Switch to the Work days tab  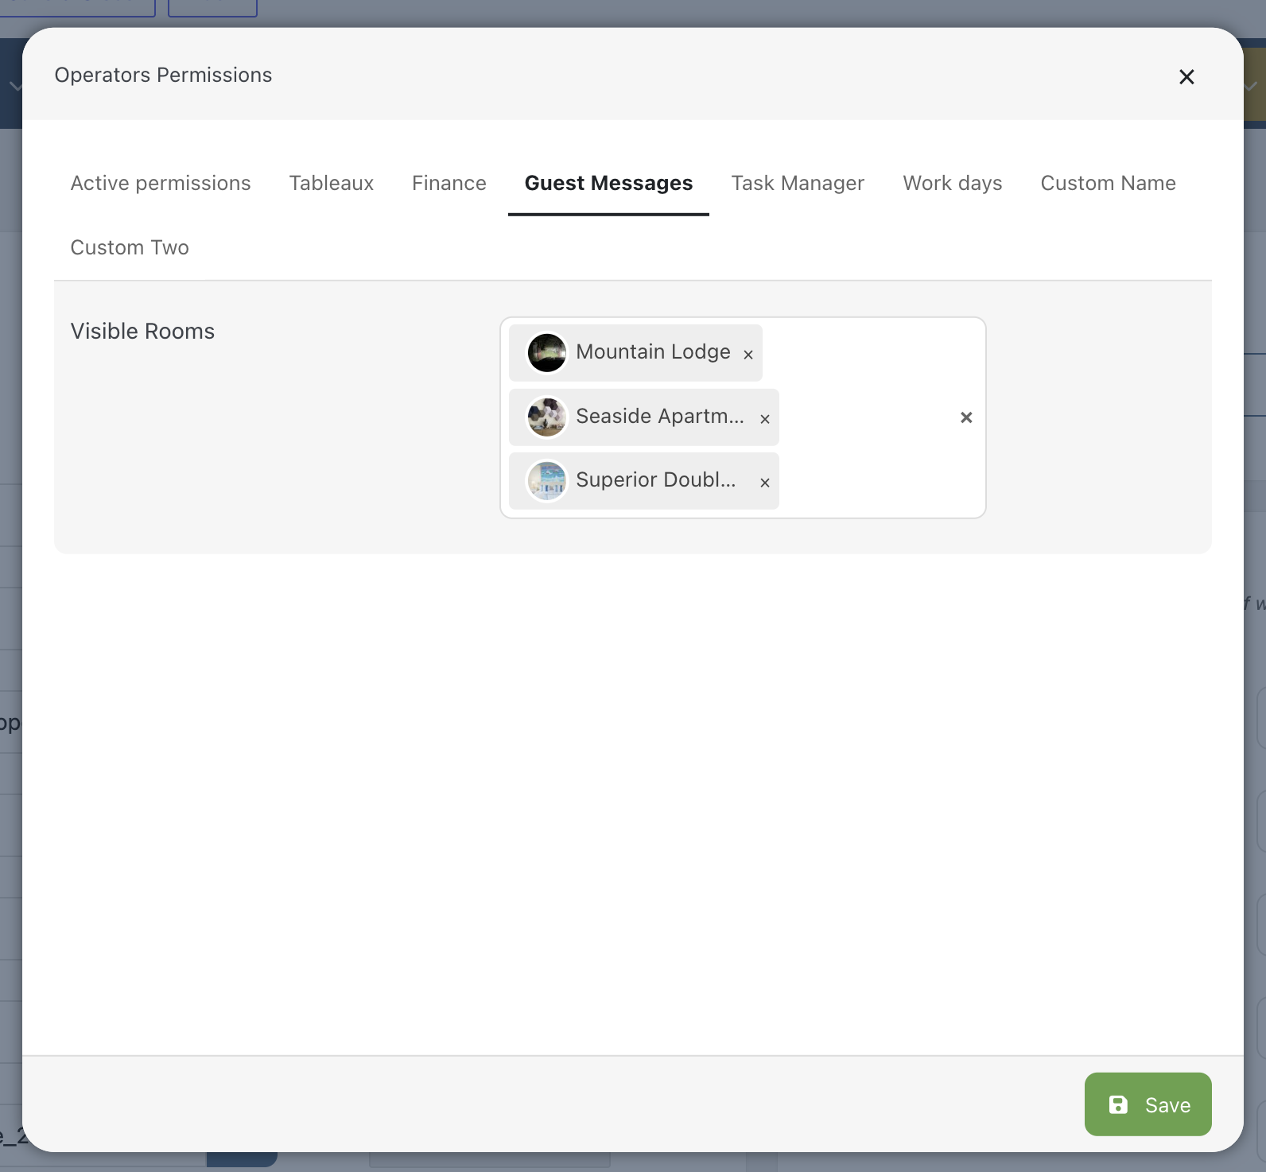[x=953, y=183]
